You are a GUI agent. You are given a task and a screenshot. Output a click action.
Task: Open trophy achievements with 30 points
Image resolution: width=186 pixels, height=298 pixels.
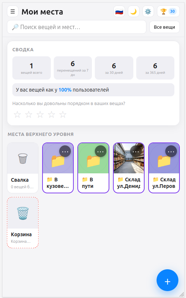pos(168,11)
